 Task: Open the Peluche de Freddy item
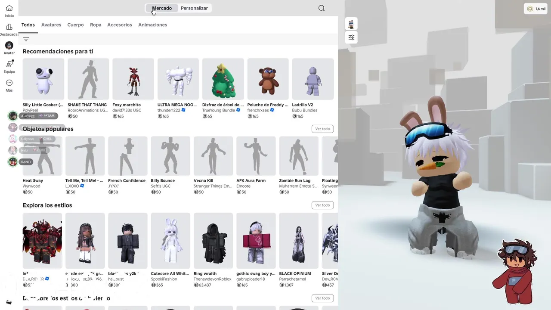pos(268,79)
